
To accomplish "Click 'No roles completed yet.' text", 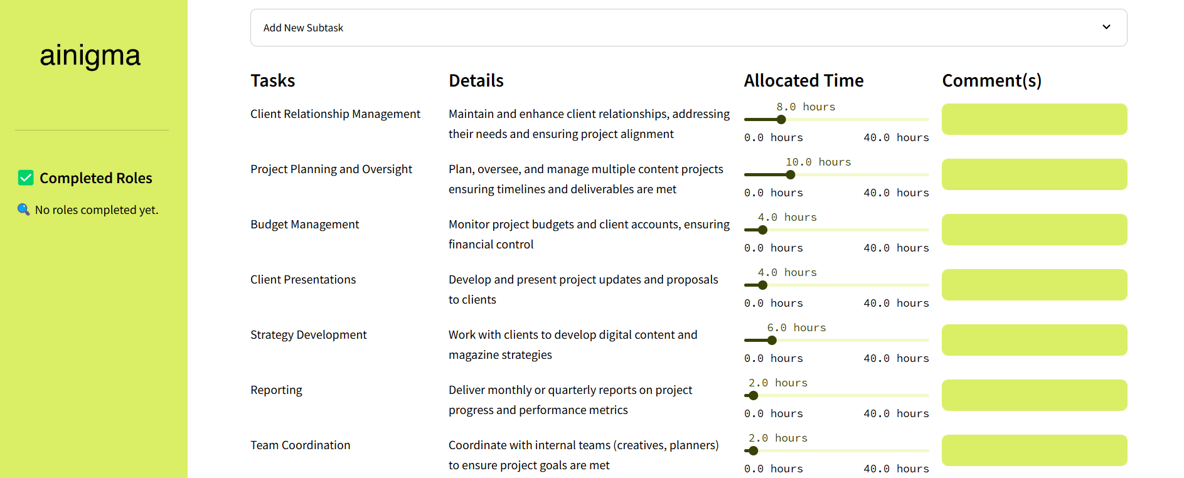I will 97,210.
